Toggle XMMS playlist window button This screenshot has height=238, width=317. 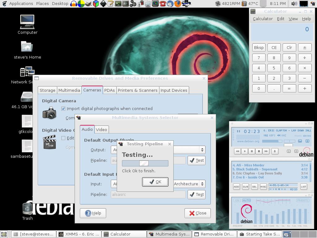(307, 141)
